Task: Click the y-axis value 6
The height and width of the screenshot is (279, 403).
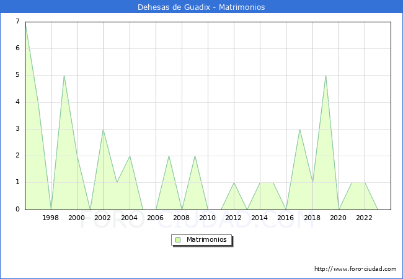Action: click(17, 48)
